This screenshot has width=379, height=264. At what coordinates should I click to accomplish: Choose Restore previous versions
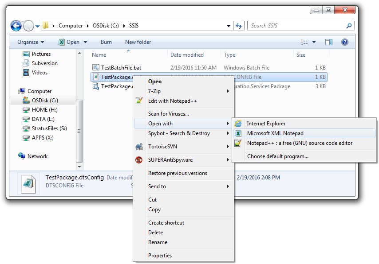[x=184, y=173]
